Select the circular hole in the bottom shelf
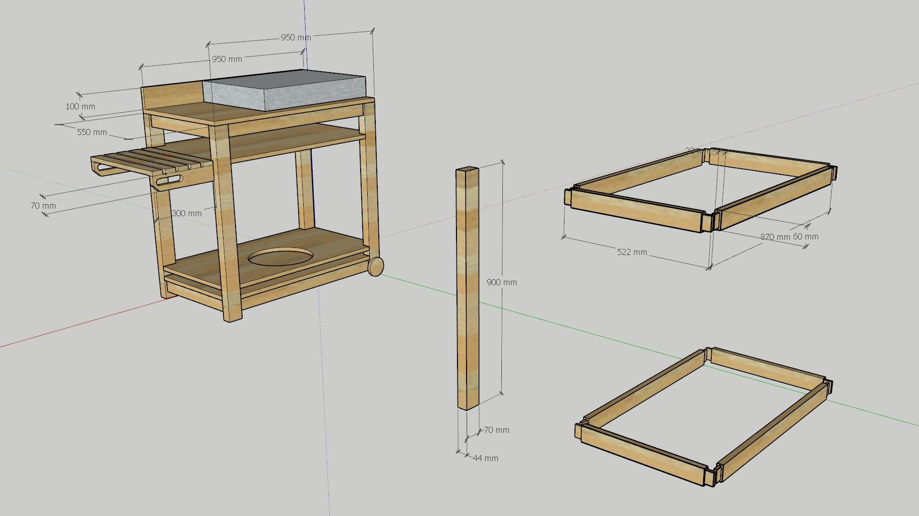The image size is (919, 516). (281, 257)
